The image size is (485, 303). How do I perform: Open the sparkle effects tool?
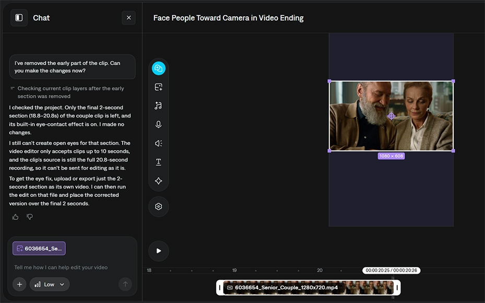tap(158, 181)
